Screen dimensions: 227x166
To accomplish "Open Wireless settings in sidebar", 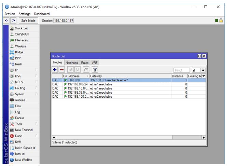I will point(24,46).
